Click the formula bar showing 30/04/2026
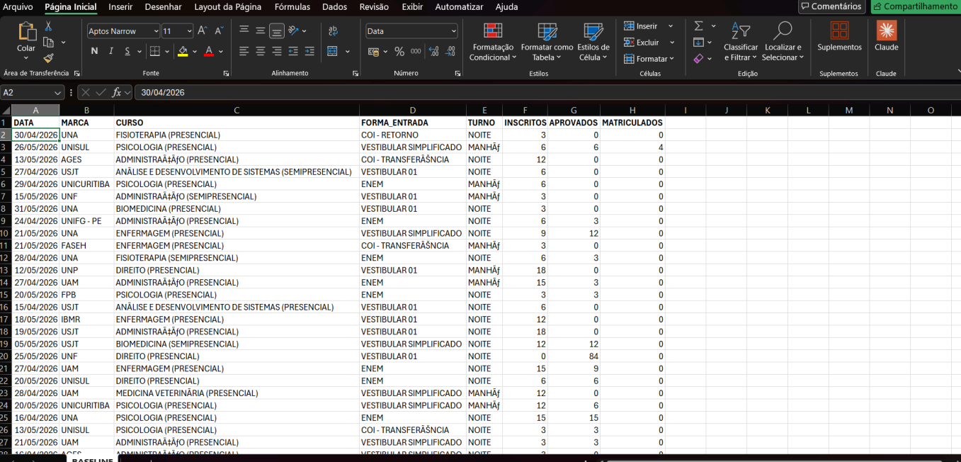Image resolution: width=961 pixels, height=462 pixels. click(x=548, y=92)
